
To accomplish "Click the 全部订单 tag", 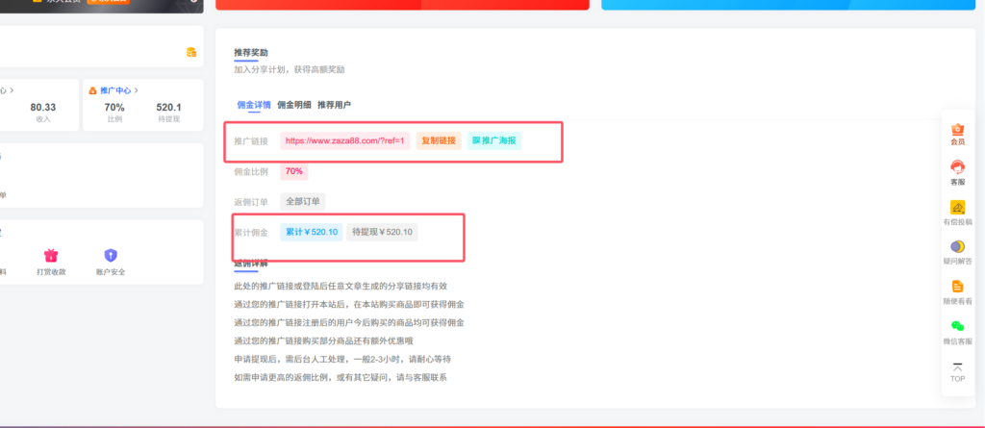I will pyautogui.click(x=303, y=202).
